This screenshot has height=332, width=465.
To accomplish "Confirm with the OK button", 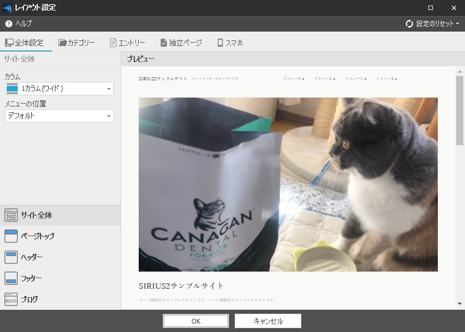I will 196,321.
